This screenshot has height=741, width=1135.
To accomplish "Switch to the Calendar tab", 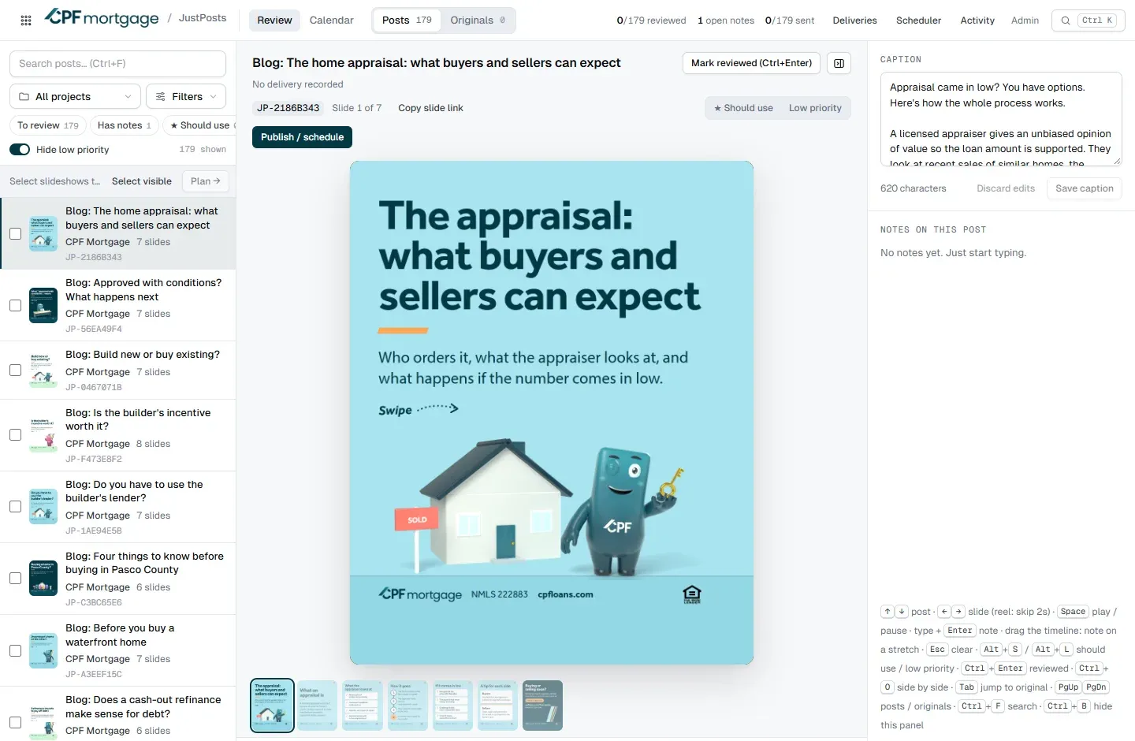I will point(332,20).
